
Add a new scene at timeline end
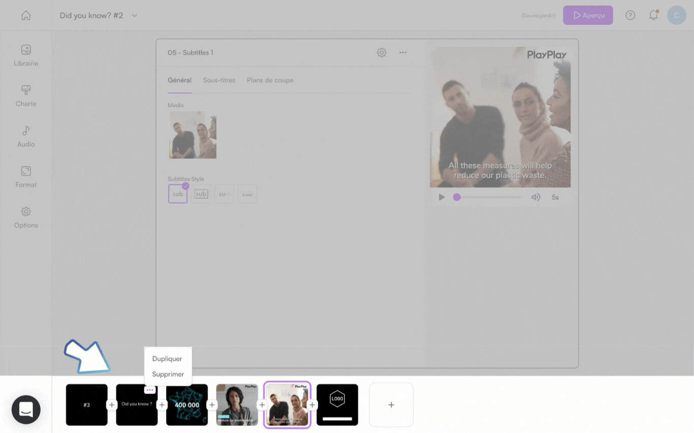click(391, 405)
